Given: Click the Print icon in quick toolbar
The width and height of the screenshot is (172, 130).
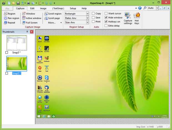Looking at the screenshot, I should point(28,3).
